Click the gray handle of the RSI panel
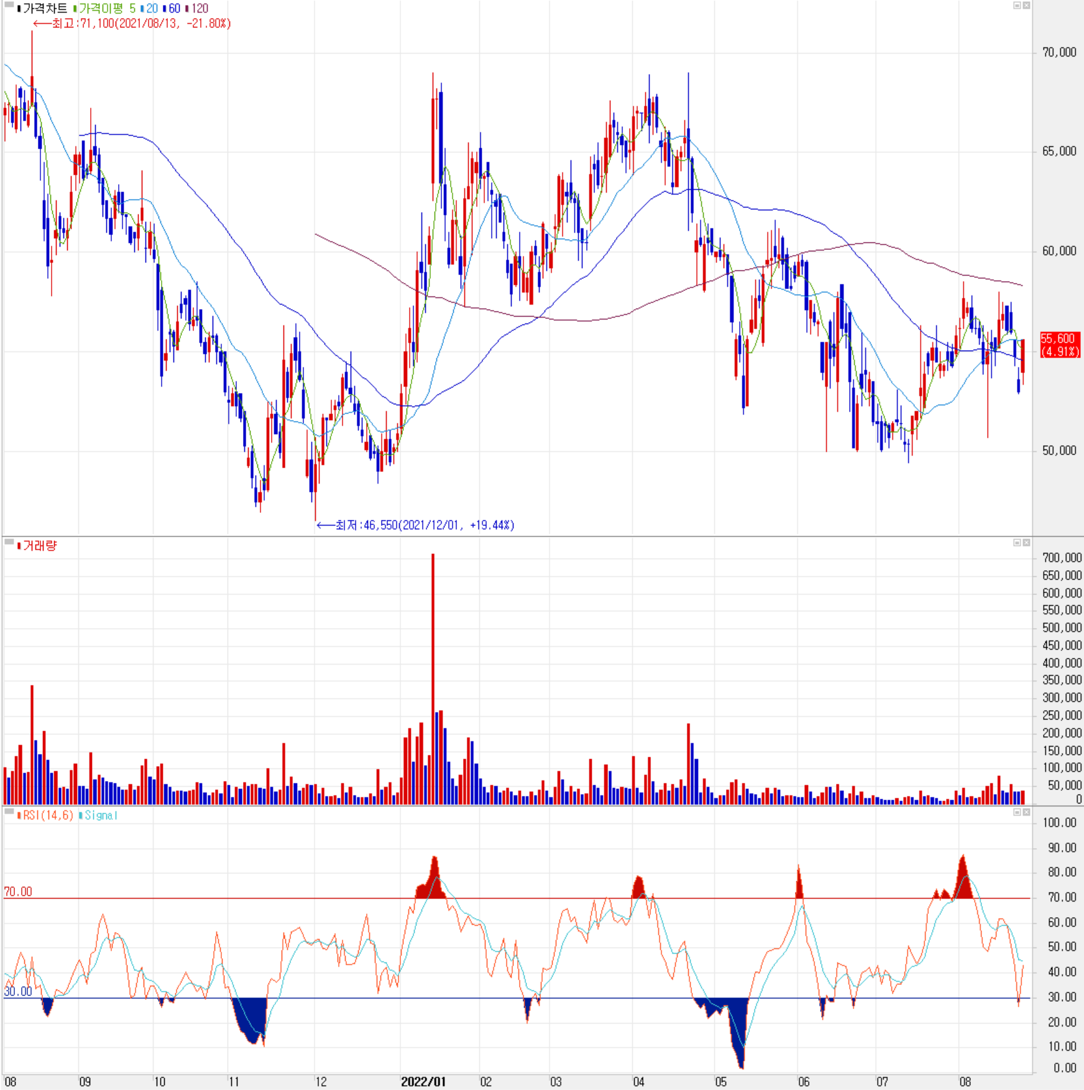 coord(9,811)
